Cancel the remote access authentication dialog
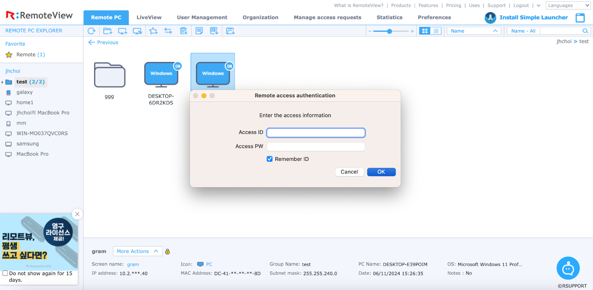The width and height of the screenshot is (593, 290). 349,172
